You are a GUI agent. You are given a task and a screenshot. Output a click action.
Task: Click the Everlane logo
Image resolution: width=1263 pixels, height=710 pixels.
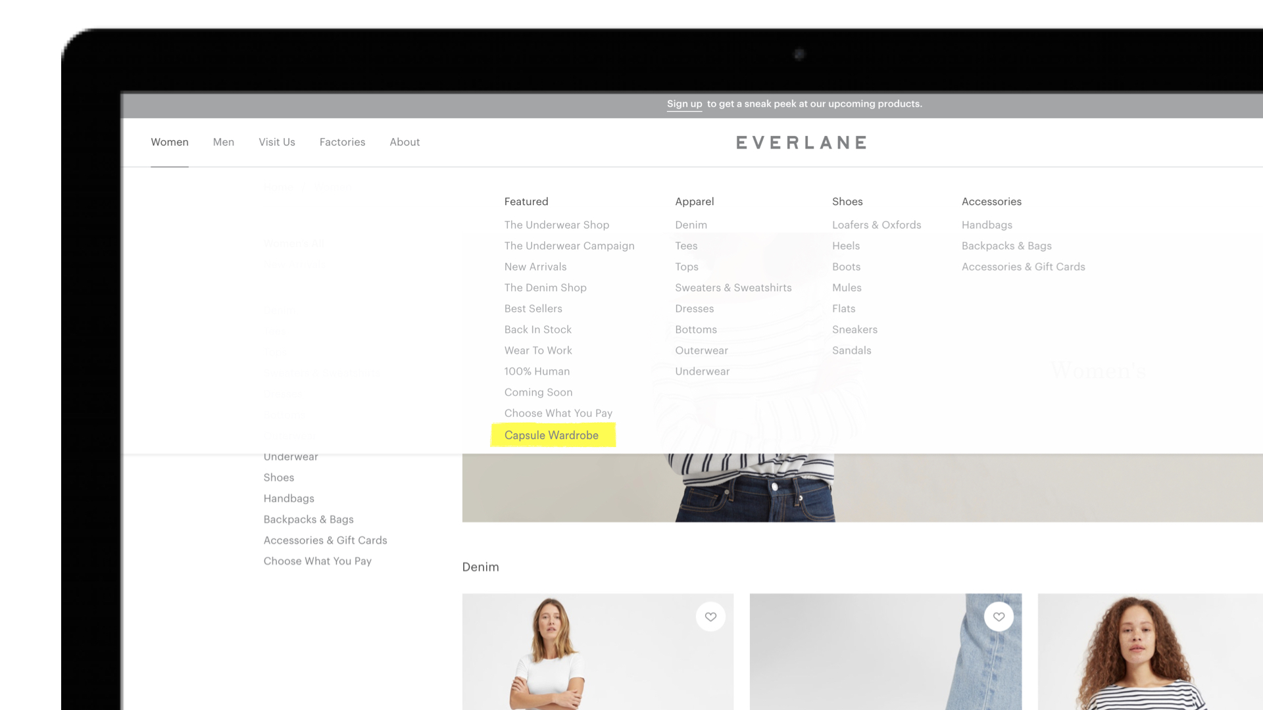801,143
